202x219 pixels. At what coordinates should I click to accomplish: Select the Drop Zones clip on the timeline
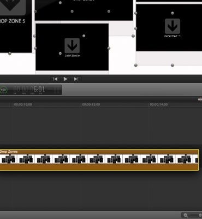click(99, 160)
